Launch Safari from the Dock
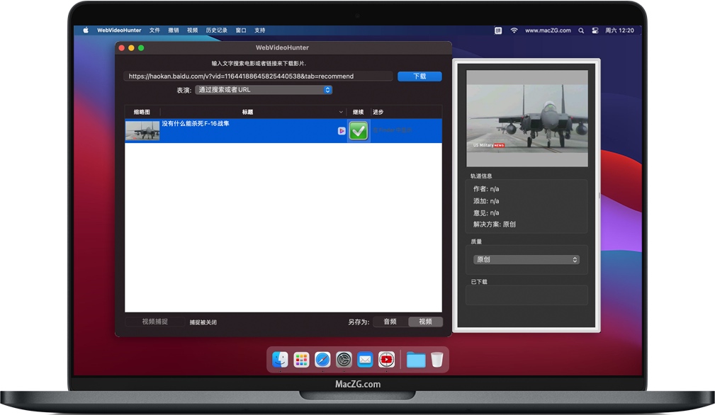Image resolution: width=715 pixels, height=415 pixels. click(x=322, y=360)
